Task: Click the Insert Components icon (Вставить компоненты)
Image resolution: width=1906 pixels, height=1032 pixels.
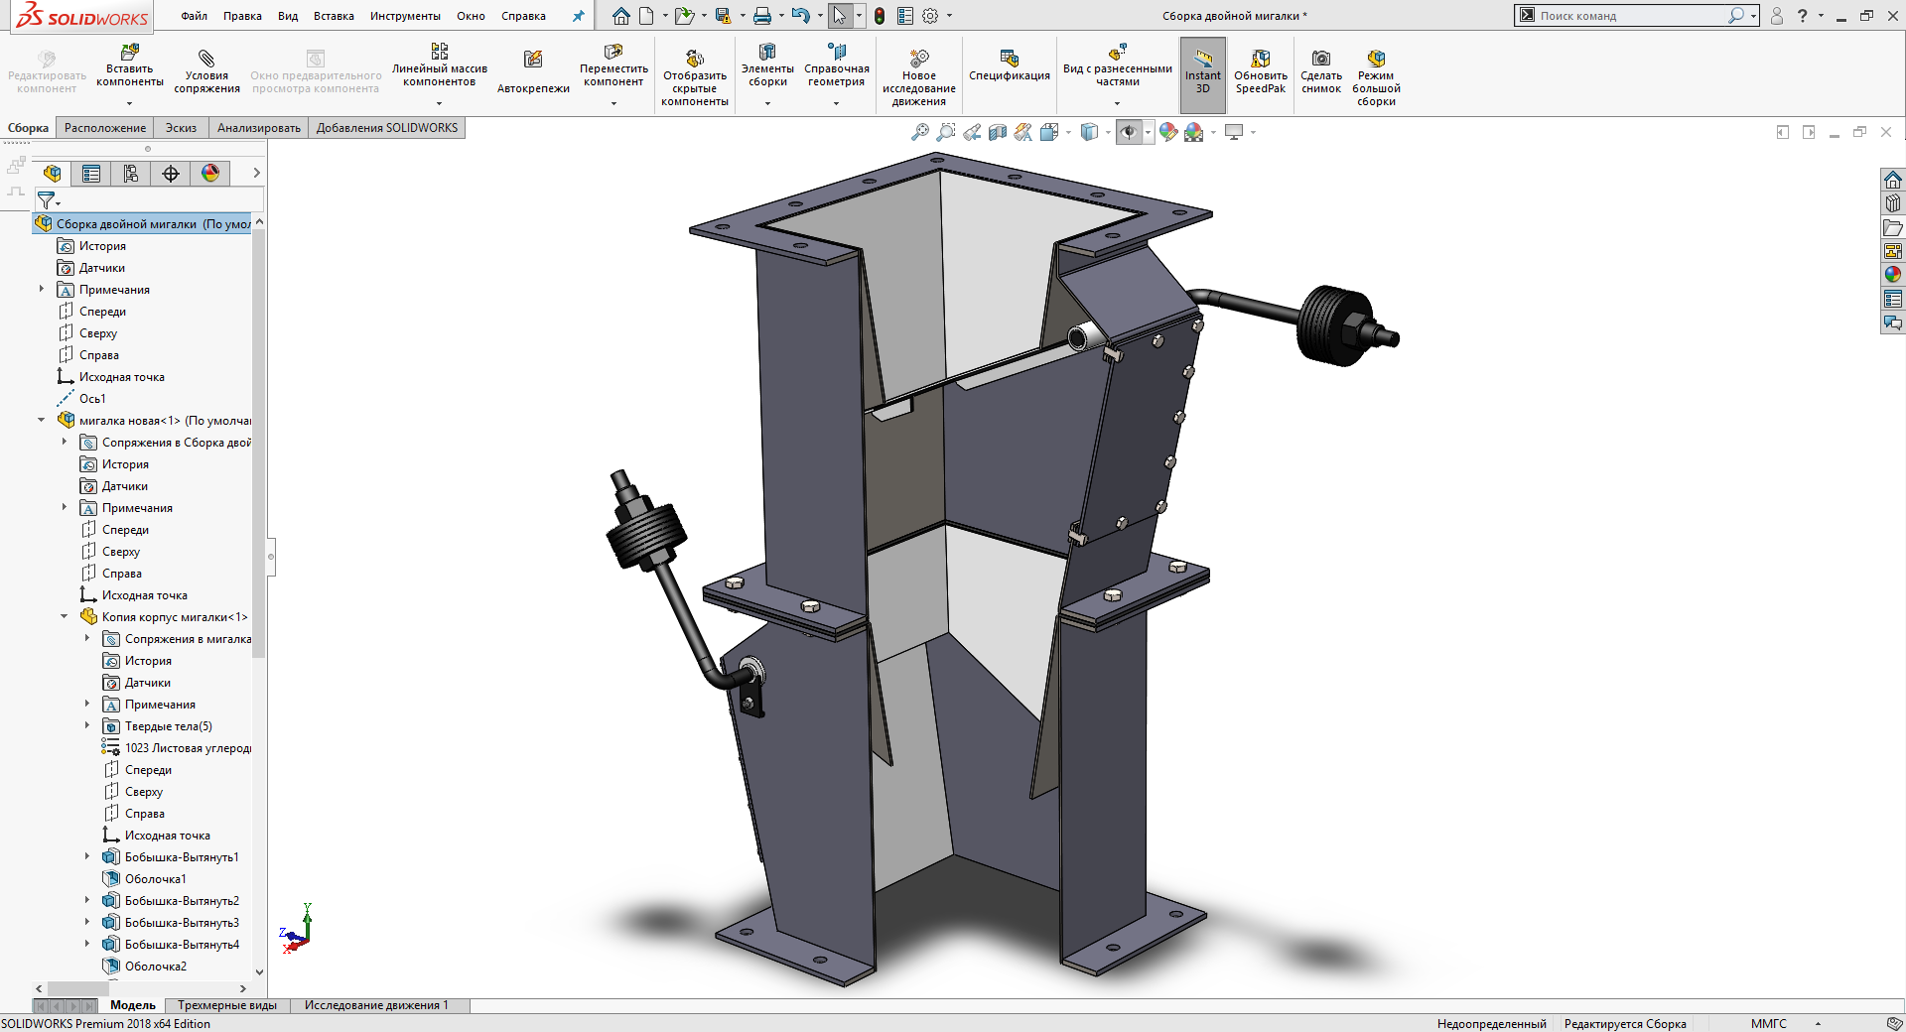Action: click(129, 53)
